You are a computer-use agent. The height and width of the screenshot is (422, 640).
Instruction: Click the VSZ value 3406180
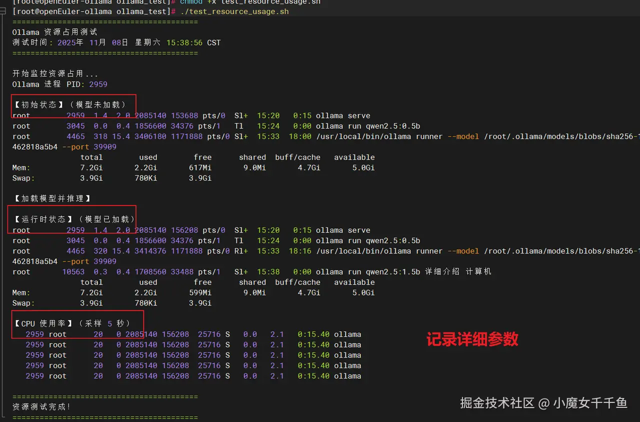[x=150, y=136]
